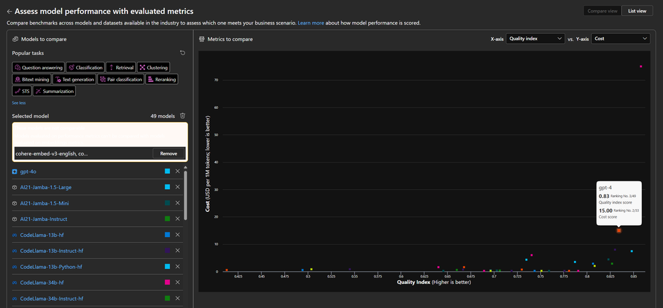This screenshot has width=663, height=308.
Task: Click the gpt-4o color swatch
Action: pos(167,171)
